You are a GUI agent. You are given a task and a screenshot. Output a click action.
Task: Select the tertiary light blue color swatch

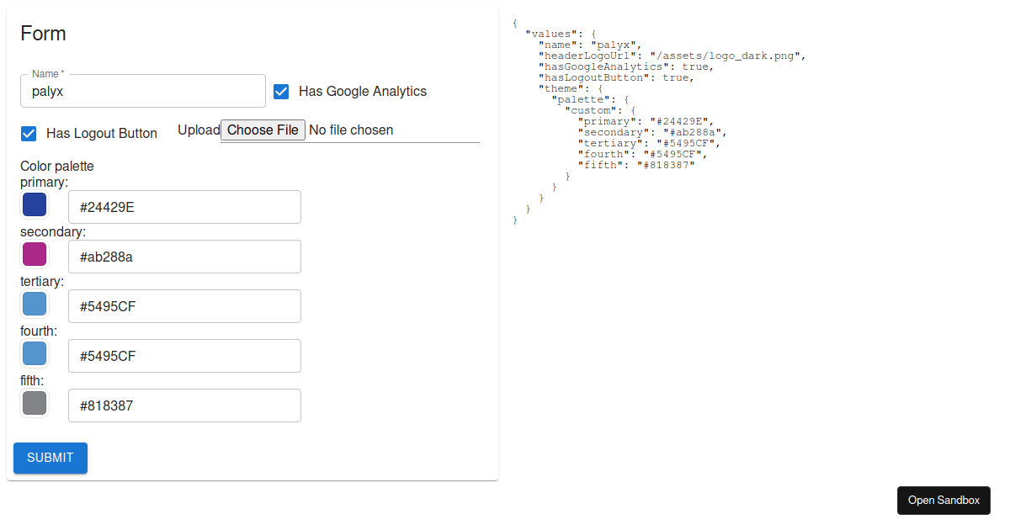pyautogui.click(x=35, y=304)
